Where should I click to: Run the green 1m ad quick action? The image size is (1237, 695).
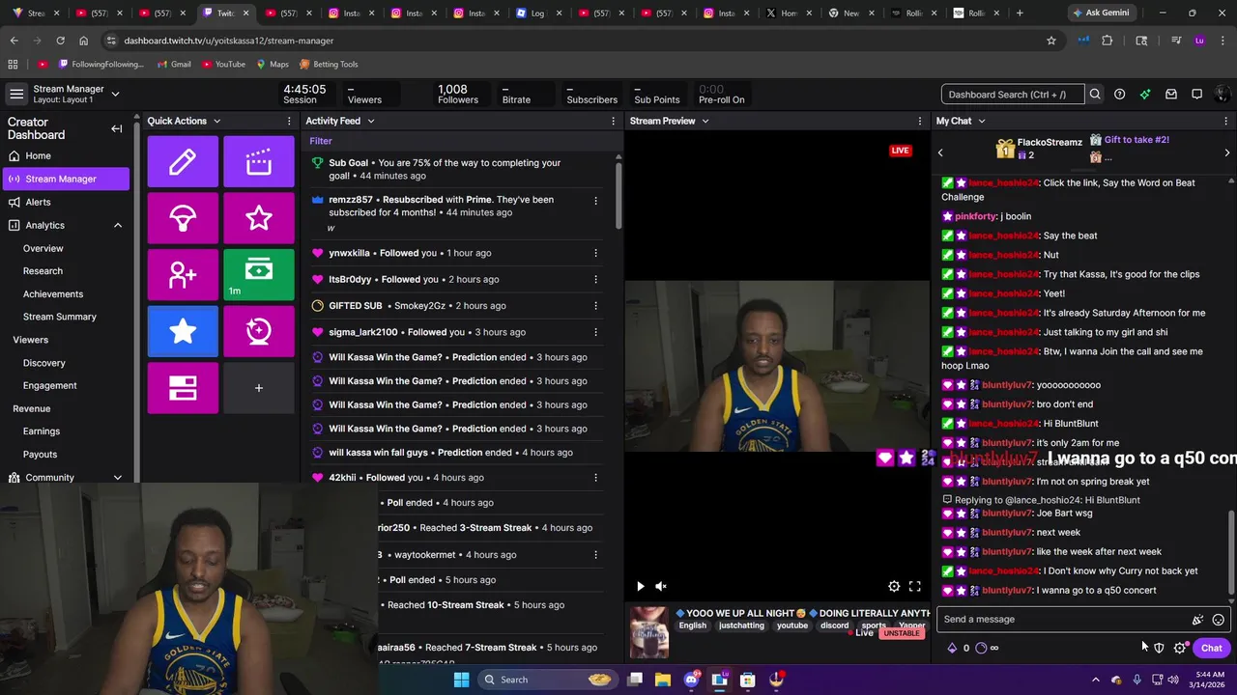258,275
